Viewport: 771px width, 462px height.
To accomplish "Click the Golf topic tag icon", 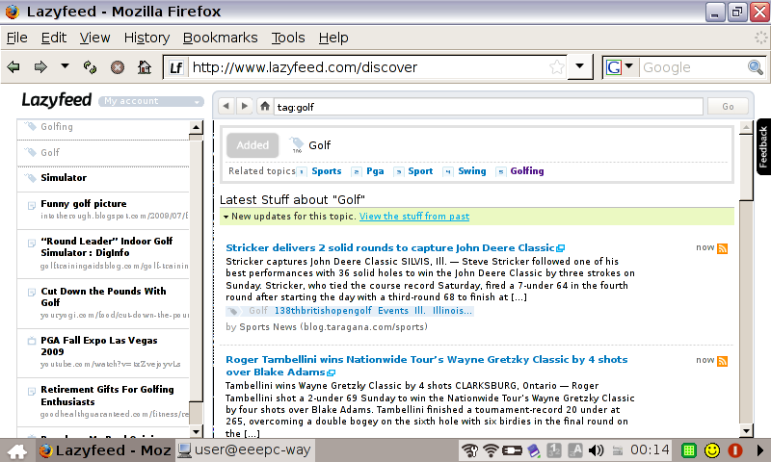I will coord(297,144).
